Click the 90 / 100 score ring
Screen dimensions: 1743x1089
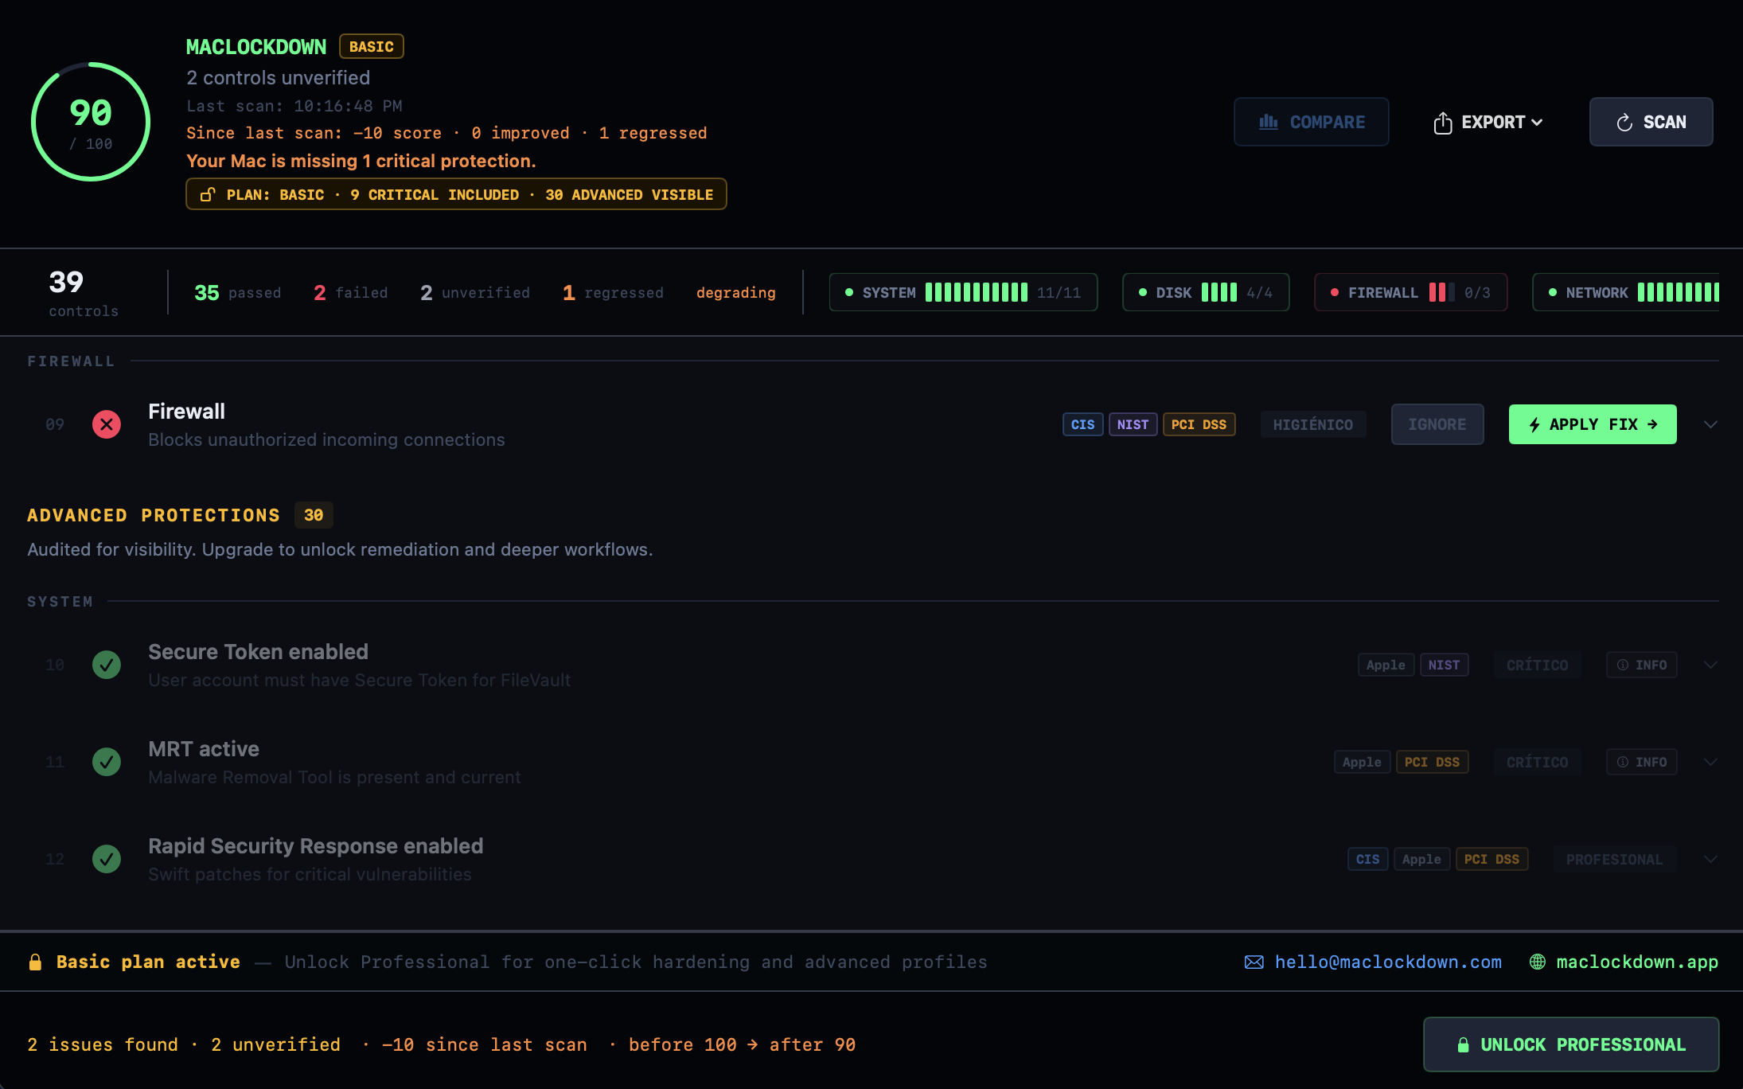pos(91,122)
